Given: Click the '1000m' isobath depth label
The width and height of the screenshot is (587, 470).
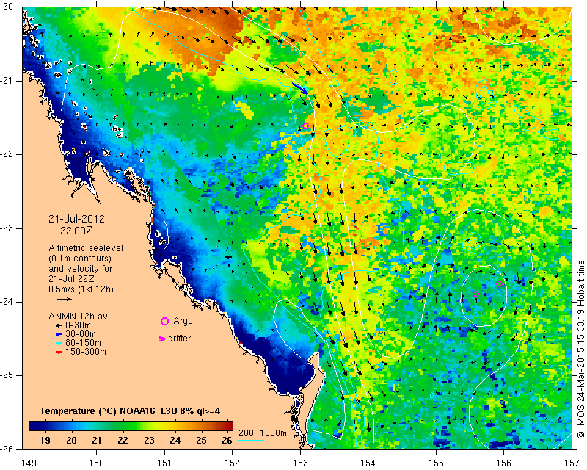Looking at the screenshot, I should [273, 433].
